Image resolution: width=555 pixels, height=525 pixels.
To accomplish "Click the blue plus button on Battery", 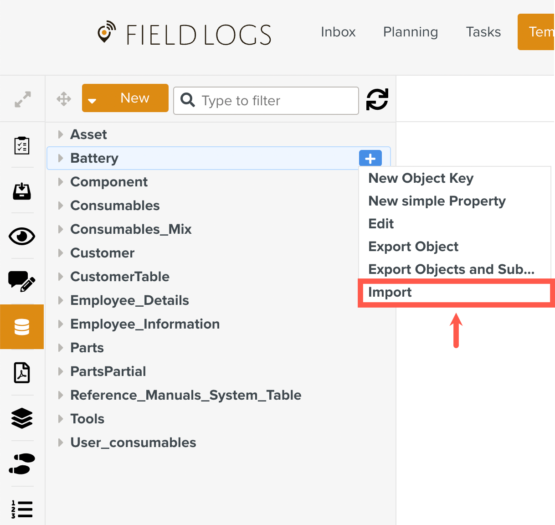I will pos(370,158).
